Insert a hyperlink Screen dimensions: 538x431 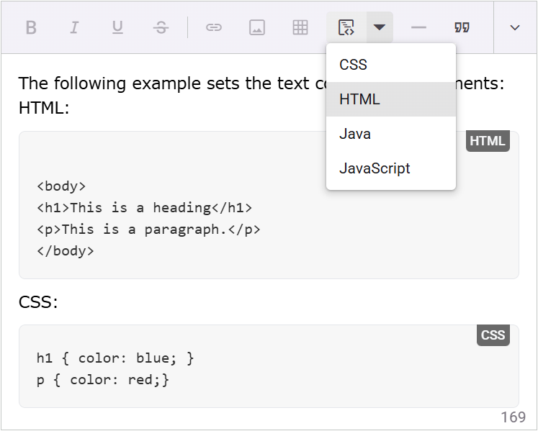pyautogui.click(x=214, y=27)
